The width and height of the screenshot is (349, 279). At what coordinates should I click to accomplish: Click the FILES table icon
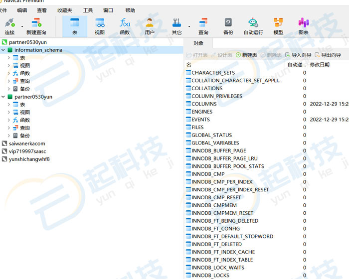point(188,127)
